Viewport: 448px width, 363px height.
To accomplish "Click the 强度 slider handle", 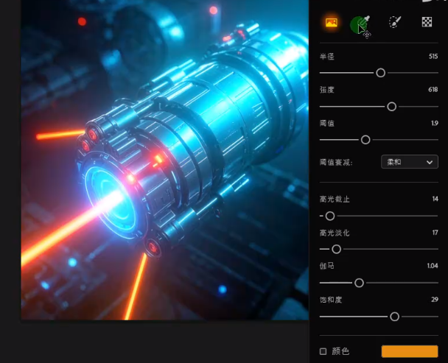I will click(x=391, y=107).
